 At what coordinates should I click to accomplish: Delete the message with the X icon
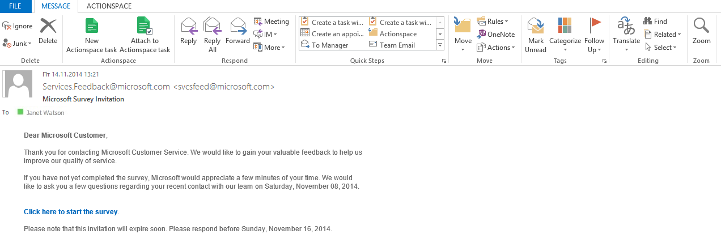[48, 31]
